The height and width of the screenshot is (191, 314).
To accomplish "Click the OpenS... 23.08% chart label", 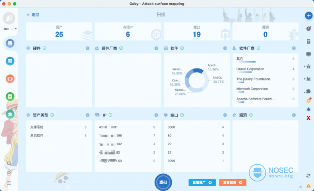I will [180, 92].
